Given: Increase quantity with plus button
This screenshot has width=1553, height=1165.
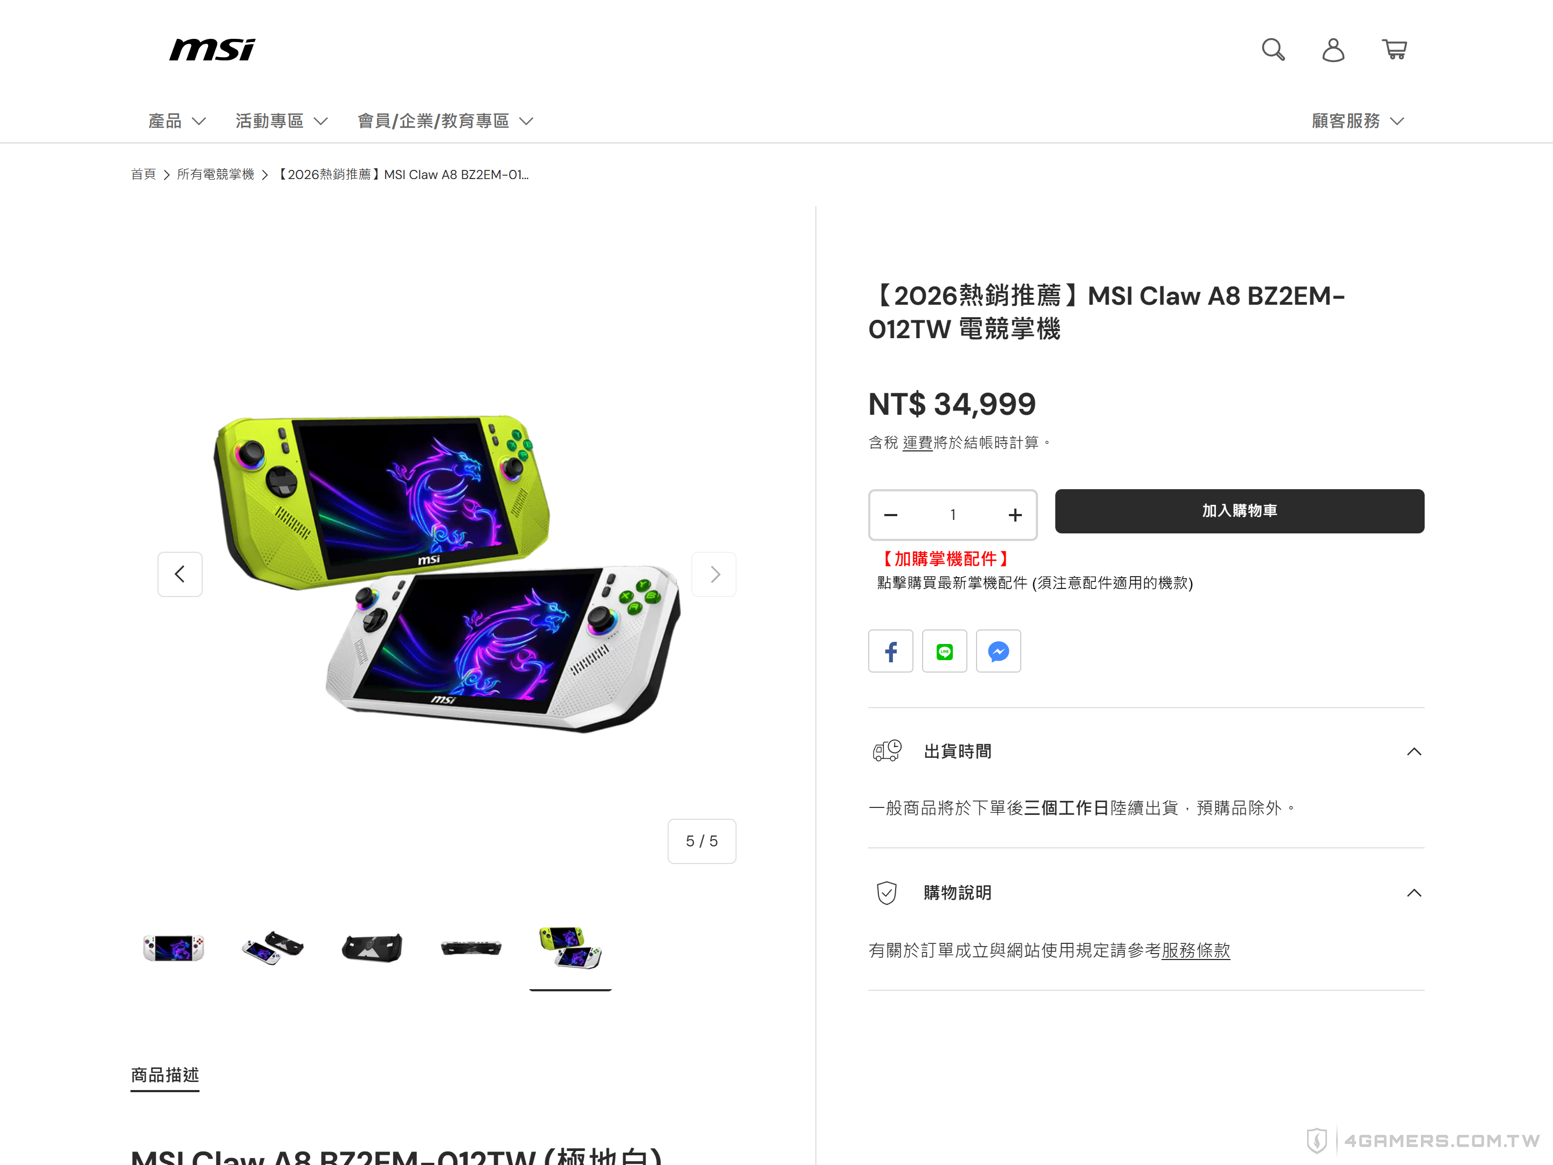Looking at the screenshot, I should pos(1015,515).
